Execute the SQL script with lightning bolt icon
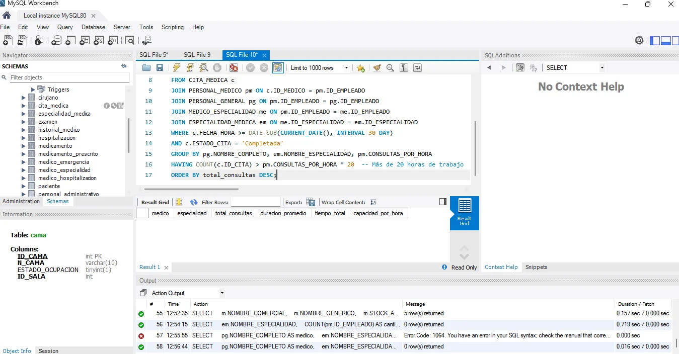The height and width of the screenshot is (354, 679). click(177, 68)
